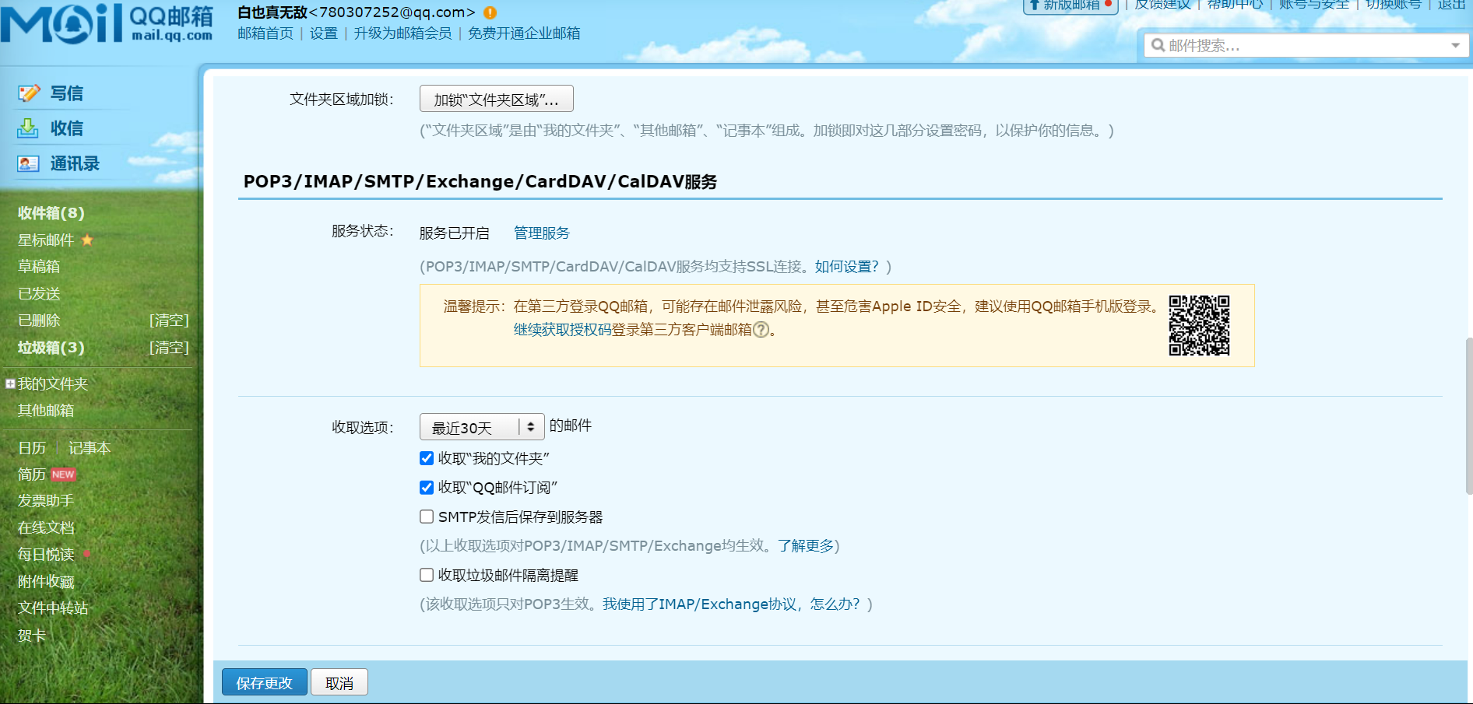Open 记事本 in the sidebar
The height and width of the screenshot is (704, 1473).
(90, 448)
